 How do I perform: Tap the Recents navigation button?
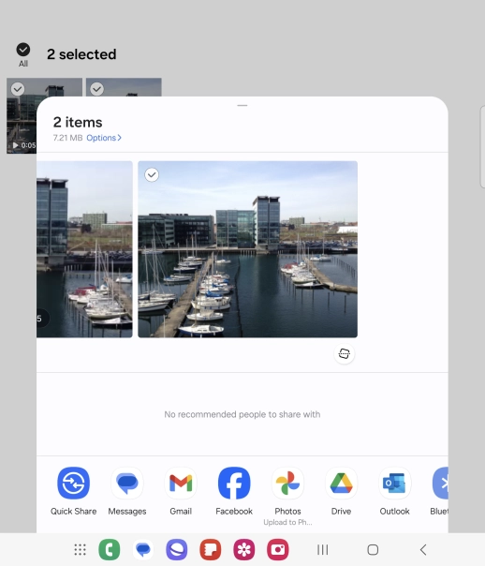(x=322, y=550)
